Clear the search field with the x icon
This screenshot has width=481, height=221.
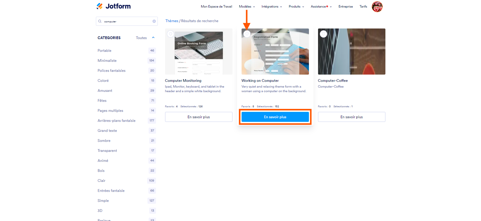click(154, 21)
